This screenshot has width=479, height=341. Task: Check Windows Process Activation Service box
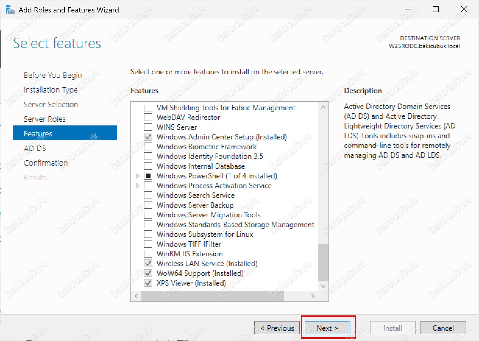click(x=148, y=185)
